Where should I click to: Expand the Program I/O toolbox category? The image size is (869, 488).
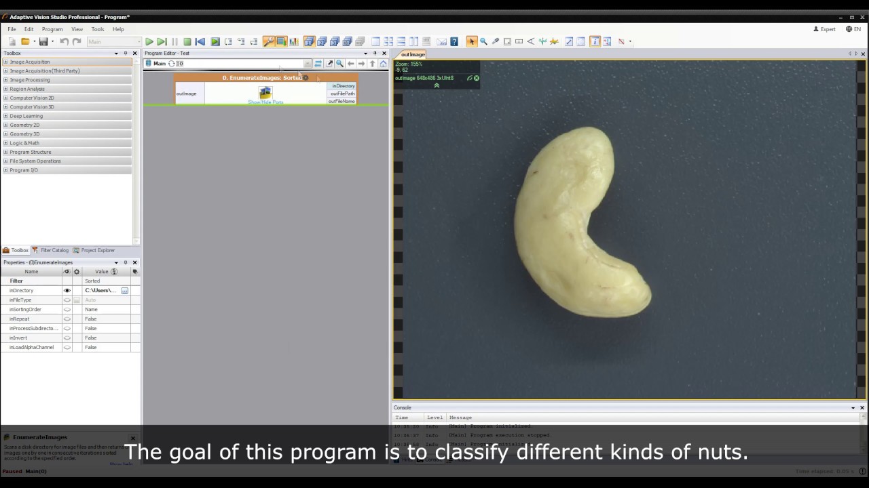pyautogui.click(x=6, y=170)
